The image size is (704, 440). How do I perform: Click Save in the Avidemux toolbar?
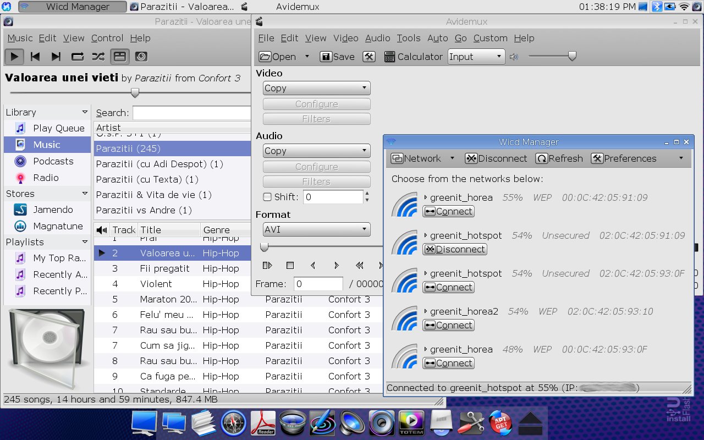337,57
